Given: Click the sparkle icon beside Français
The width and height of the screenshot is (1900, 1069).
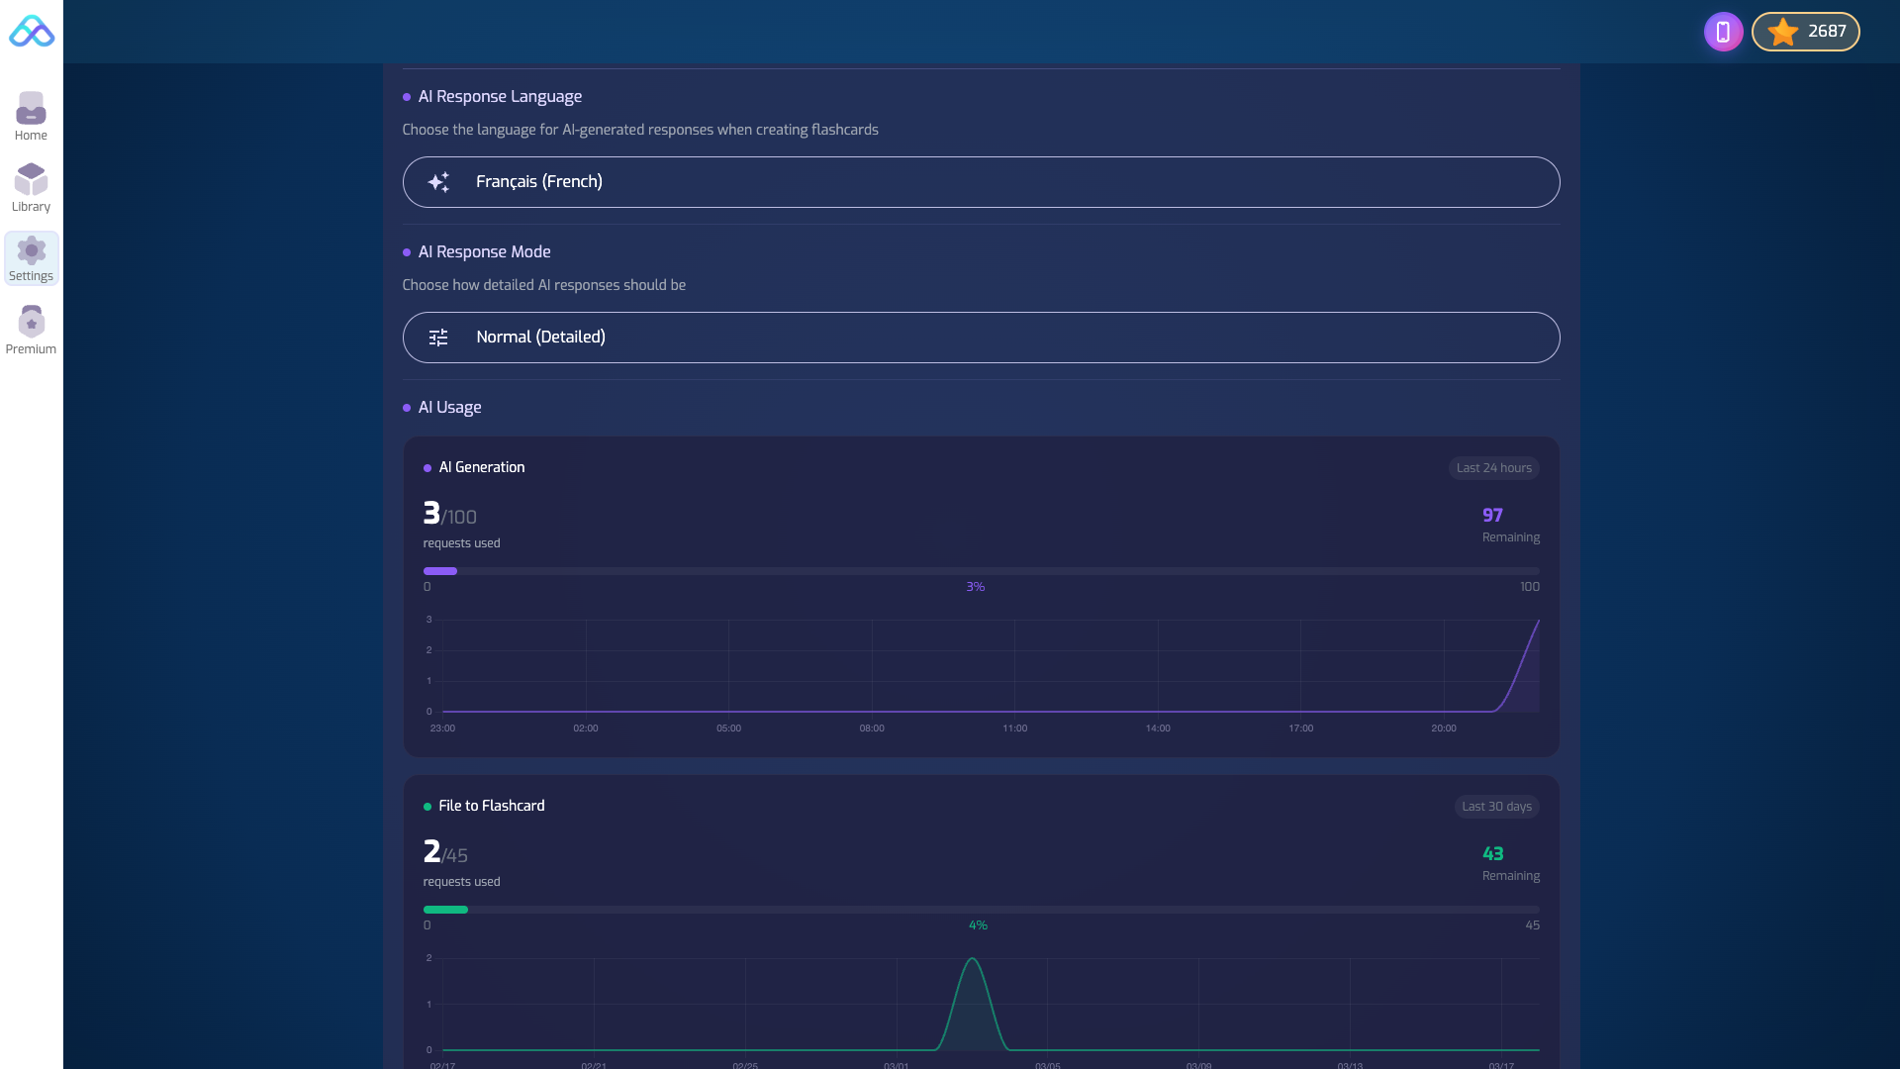Looking at the screenshot, I should (438, 182).
